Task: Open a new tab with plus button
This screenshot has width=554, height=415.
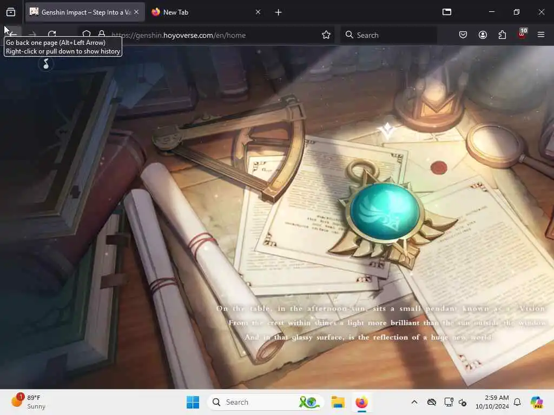Action: (x=279, y=12)
